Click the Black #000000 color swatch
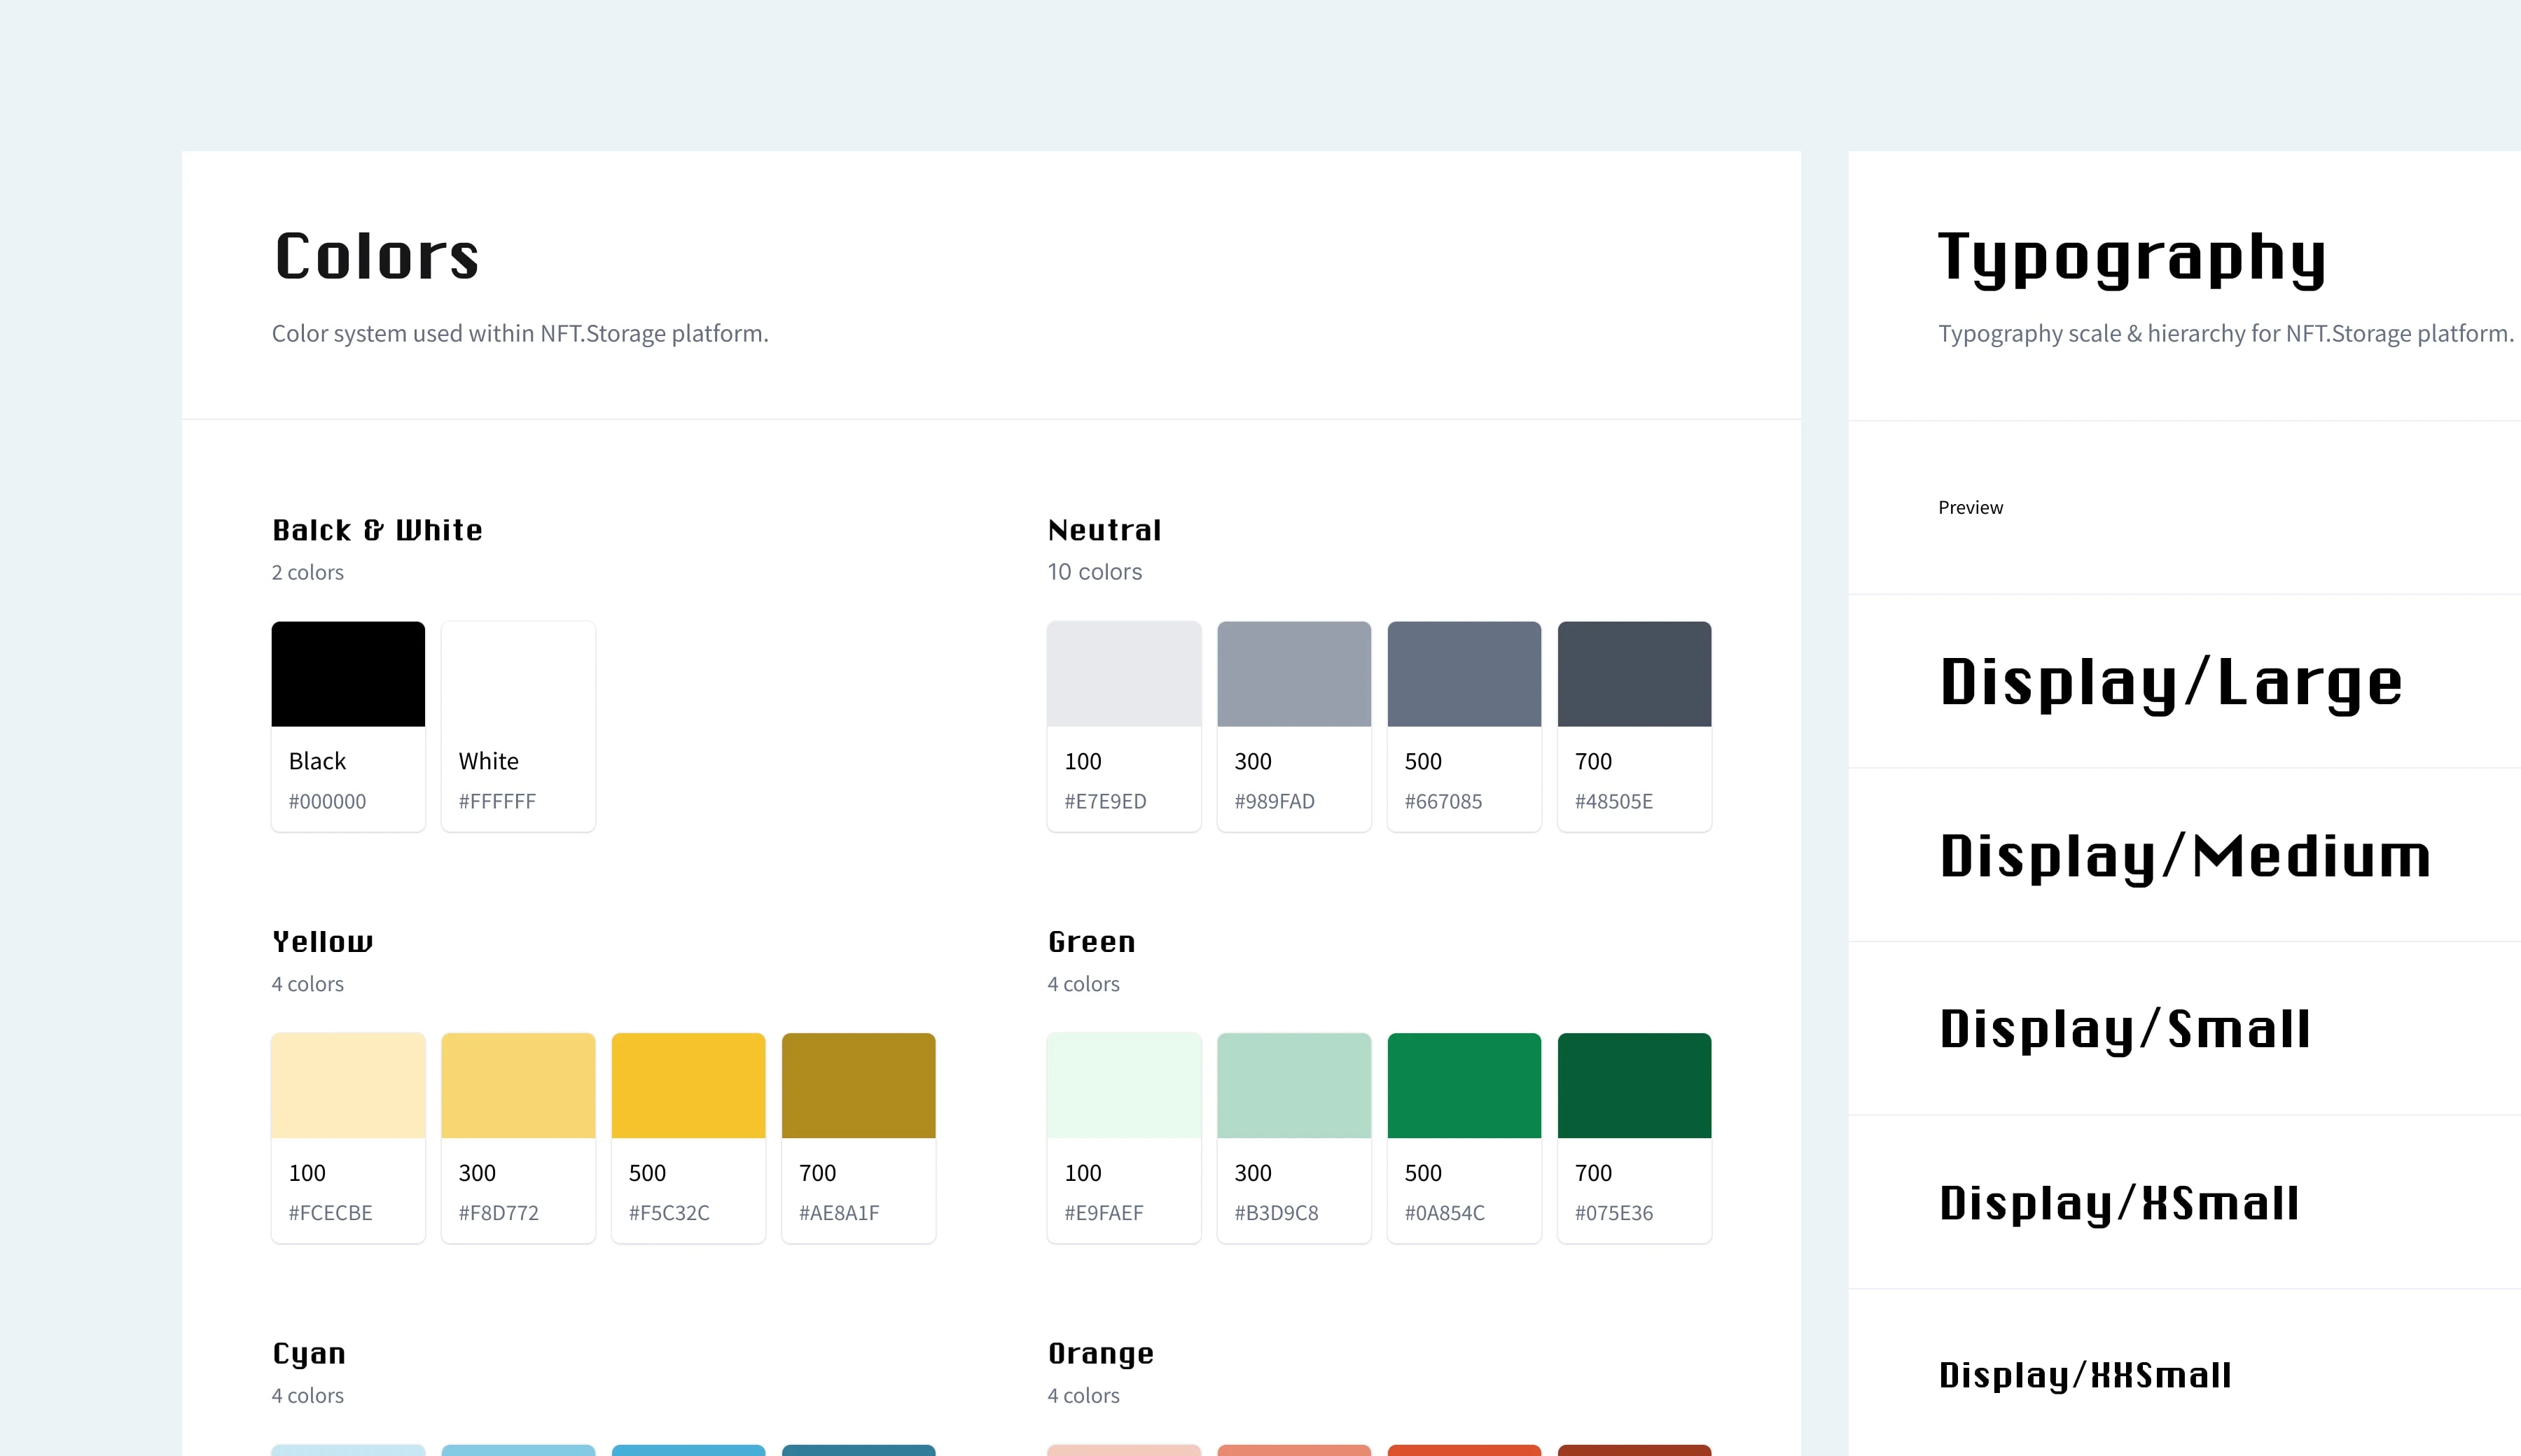Screen dimensions: 2521x1456 coord(348,726)
